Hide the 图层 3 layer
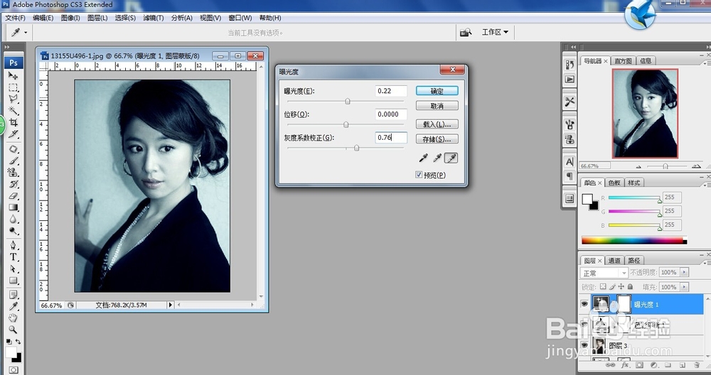Viewport: 711px width, 375px height. click(584, 345)
